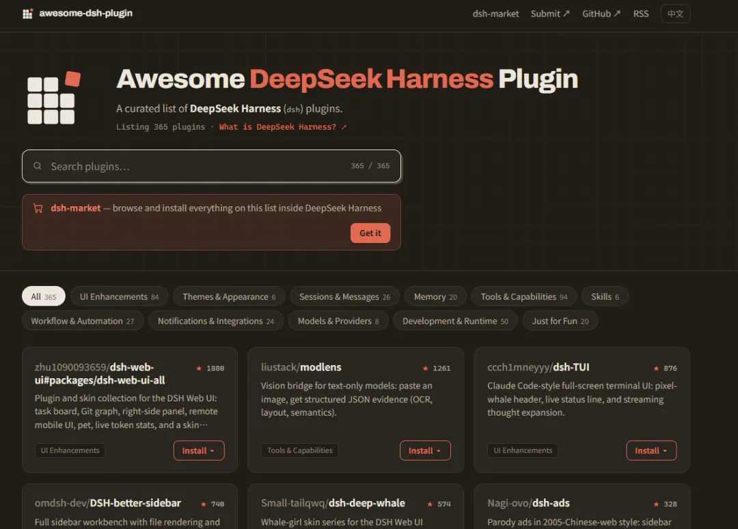Click the awesome-dsh-plugin grid logo in the header
The width and height of the screenshot is (738, 529).
[27, 14]
